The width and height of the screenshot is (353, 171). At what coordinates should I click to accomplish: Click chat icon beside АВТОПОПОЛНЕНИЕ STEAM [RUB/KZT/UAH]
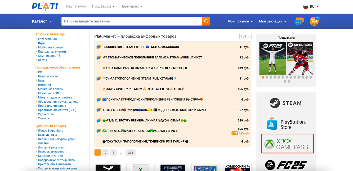click(99, 78)
